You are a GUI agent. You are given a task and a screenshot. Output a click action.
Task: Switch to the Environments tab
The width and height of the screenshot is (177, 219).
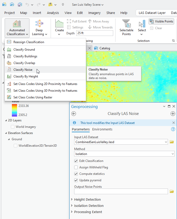[x=102, y=129]
